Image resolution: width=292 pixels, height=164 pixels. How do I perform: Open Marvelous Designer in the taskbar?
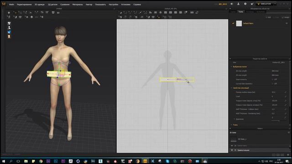[x=145, y=161]
